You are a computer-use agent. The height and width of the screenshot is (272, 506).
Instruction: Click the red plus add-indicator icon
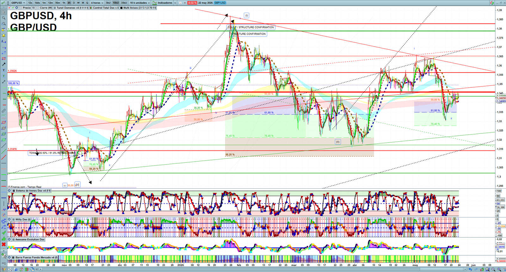[x=9, y=8]
